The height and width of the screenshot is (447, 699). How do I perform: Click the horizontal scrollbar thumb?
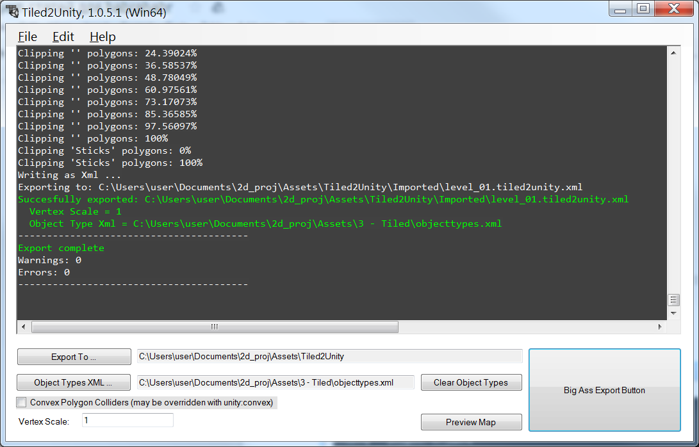tap(215, 327)
